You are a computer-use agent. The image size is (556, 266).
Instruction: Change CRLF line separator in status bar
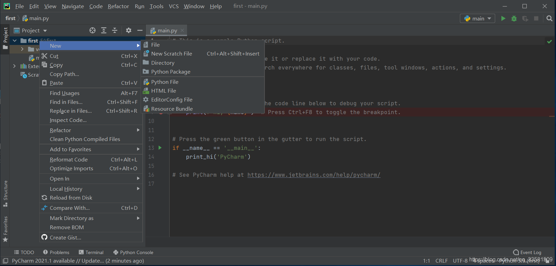click(x=441, y=261)
